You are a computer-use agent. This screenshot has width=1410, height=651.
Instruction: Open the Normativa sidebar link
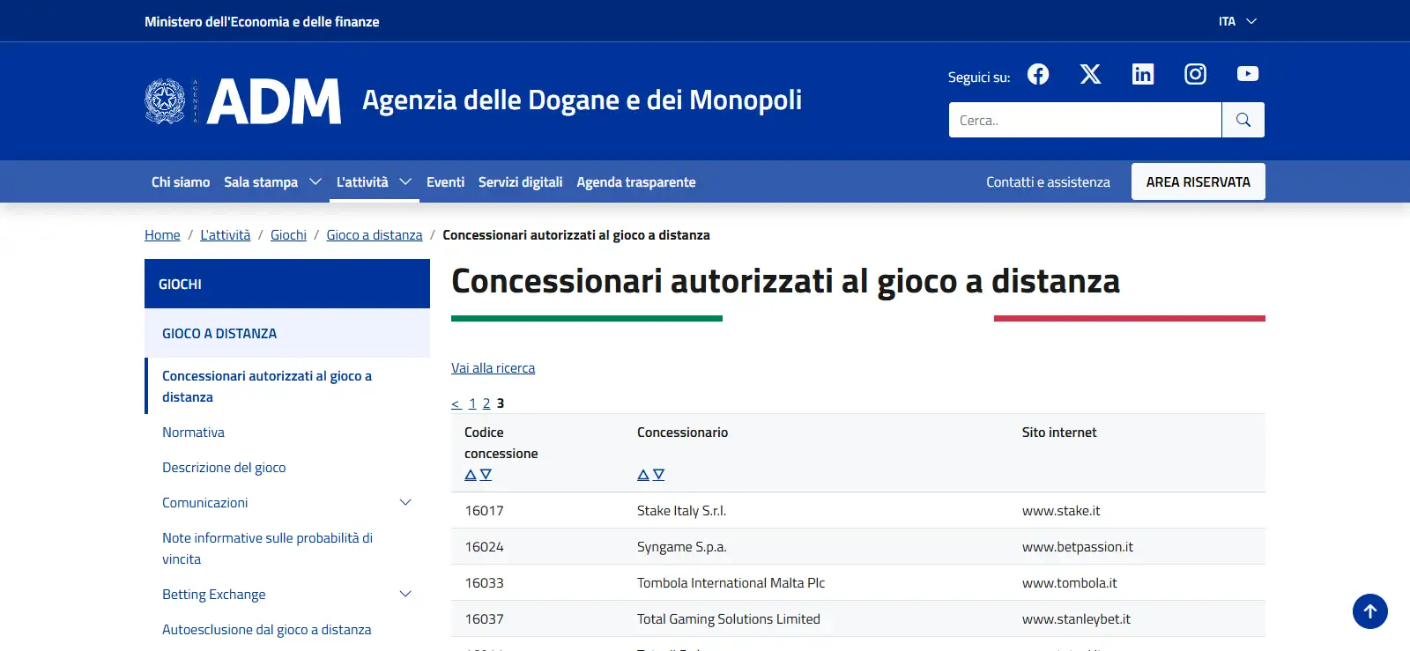pos(193,433)
